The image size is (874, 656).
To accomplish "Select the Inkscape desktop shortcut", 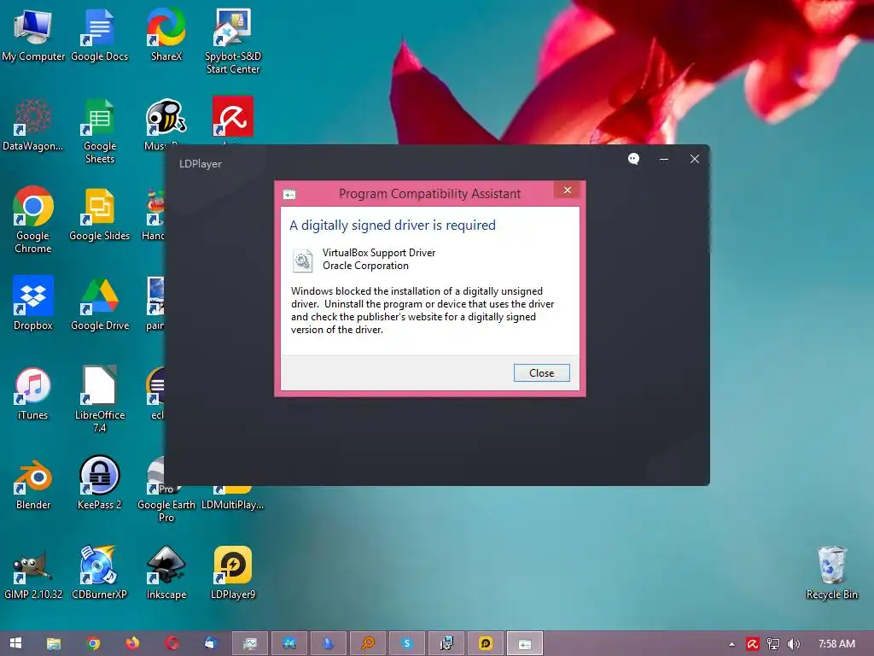I will point(166,573).
